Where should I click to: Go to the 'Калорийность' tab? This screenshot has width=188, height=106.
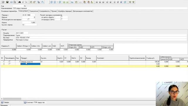pyautogui.click(x=44, y=11)
